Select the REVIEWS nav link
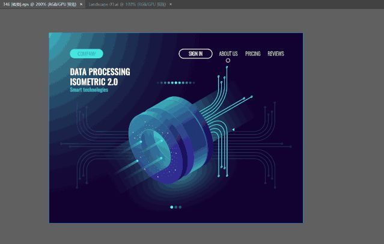This screenshot has width=384, height=244. [275, 53]
